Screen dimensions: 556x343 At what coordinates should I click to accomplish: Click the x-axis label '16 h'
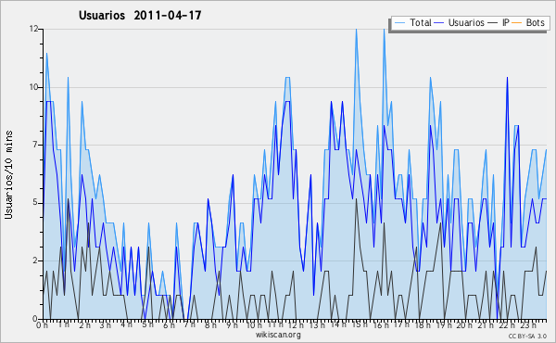[381, 324]
